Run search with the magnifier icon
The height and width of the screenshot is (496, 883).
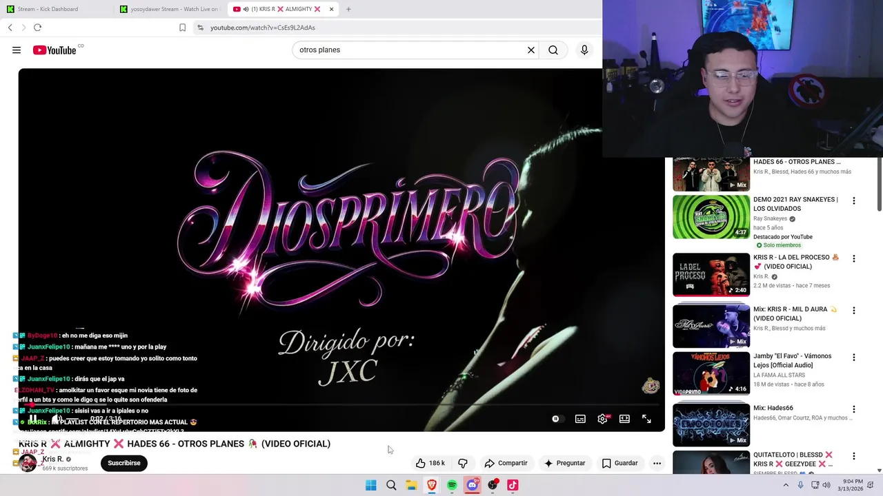(x=553, y=50)
